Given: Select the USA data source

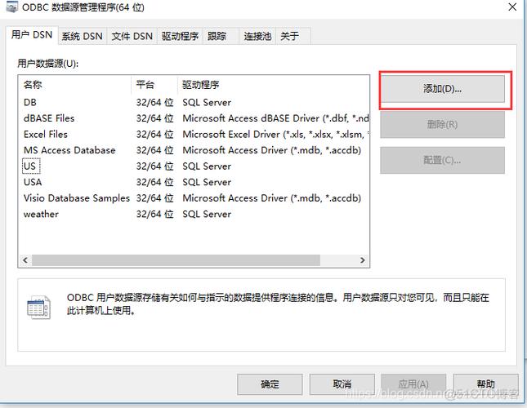Looking at the screenshot, I should (x=194, y=182).
